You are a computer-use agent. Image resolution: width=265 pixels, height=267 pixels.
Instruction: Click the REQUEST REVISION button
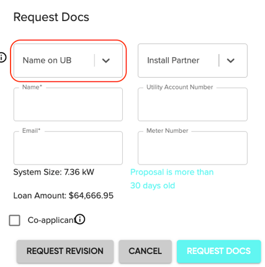(x=65, y=251)
